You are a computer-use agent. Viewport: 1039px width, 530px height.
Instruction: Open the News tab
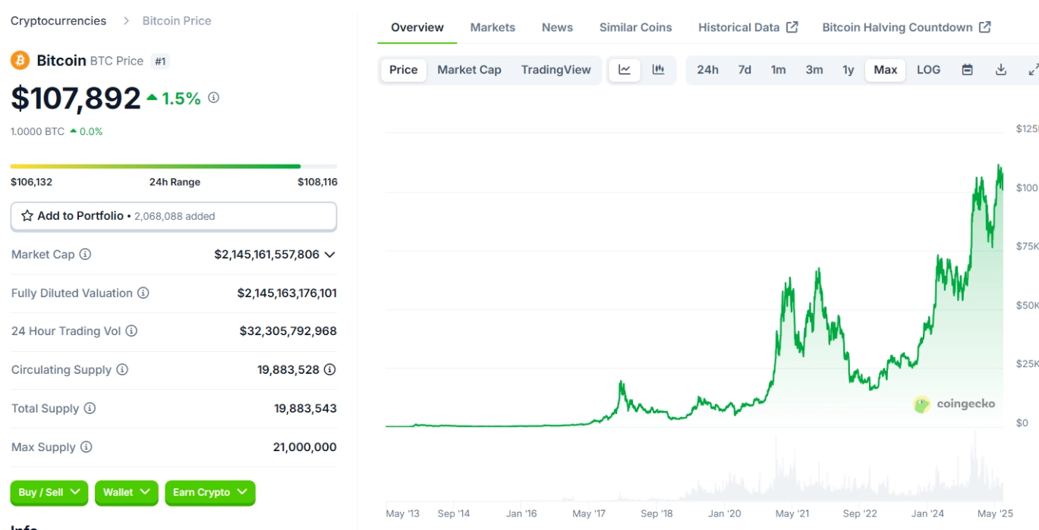coord(557,27)
